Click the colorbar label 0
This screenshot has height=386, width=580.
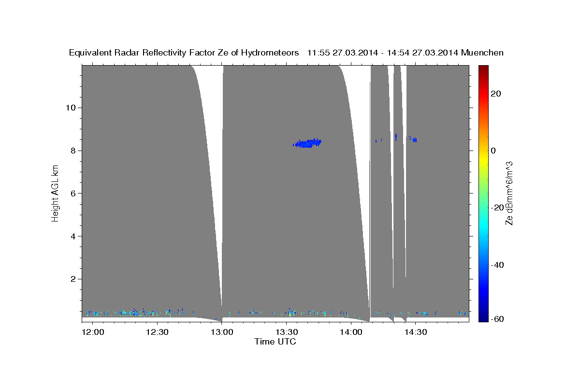pyautogui.click(x=493, y=151)
